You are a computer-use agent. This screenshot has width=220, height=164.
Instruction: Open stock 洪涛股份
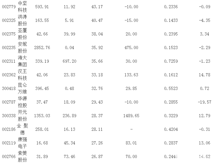(23, 20)
